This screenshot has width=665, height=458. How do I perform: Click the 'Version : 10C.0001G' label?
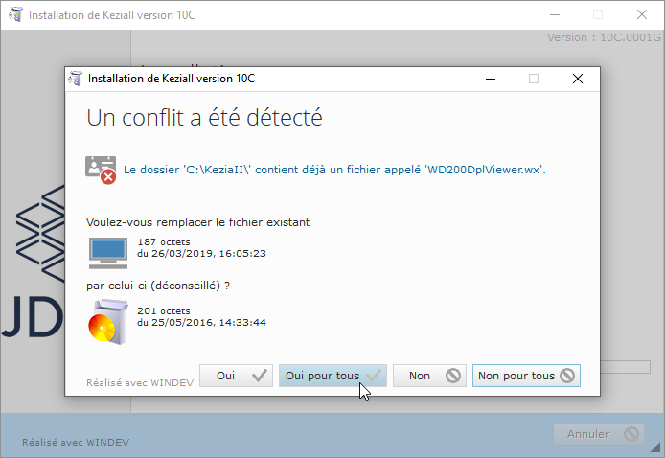pos(605,38)
